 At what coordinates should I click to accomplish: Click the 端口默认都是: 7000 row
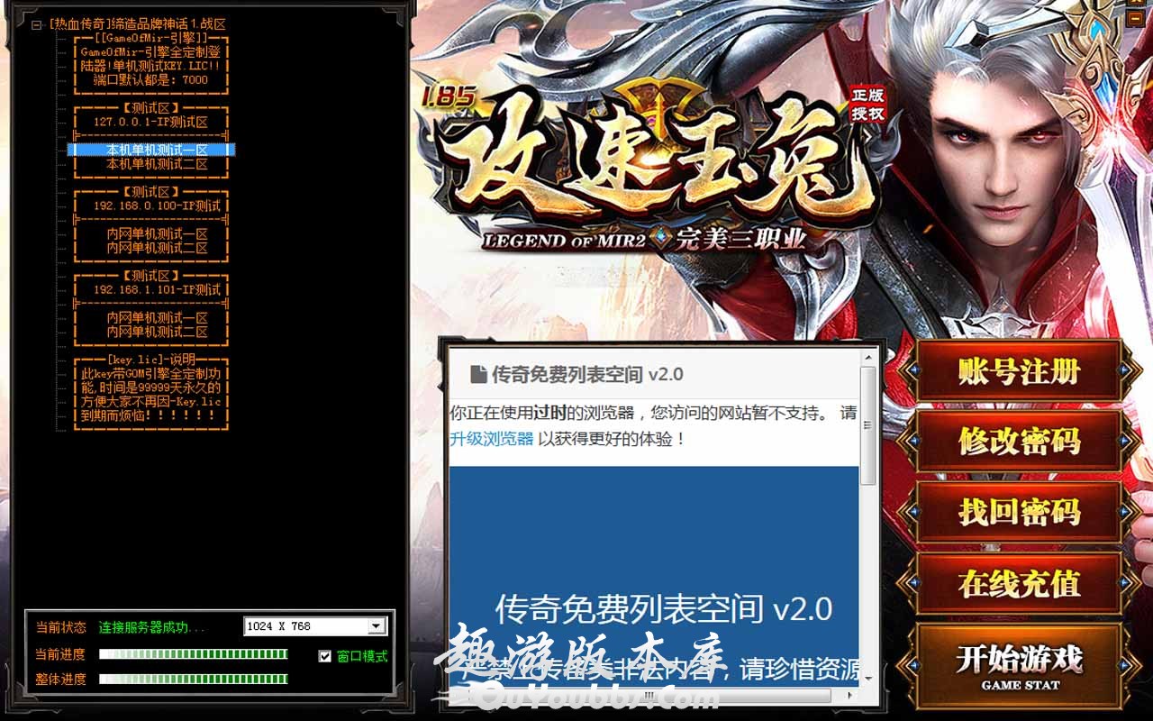[x=150, y=79]
